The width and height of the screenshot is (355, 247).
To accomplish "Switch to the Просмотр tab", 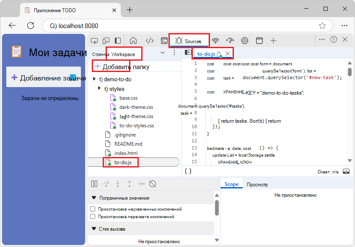I will (x=257, y=185).
